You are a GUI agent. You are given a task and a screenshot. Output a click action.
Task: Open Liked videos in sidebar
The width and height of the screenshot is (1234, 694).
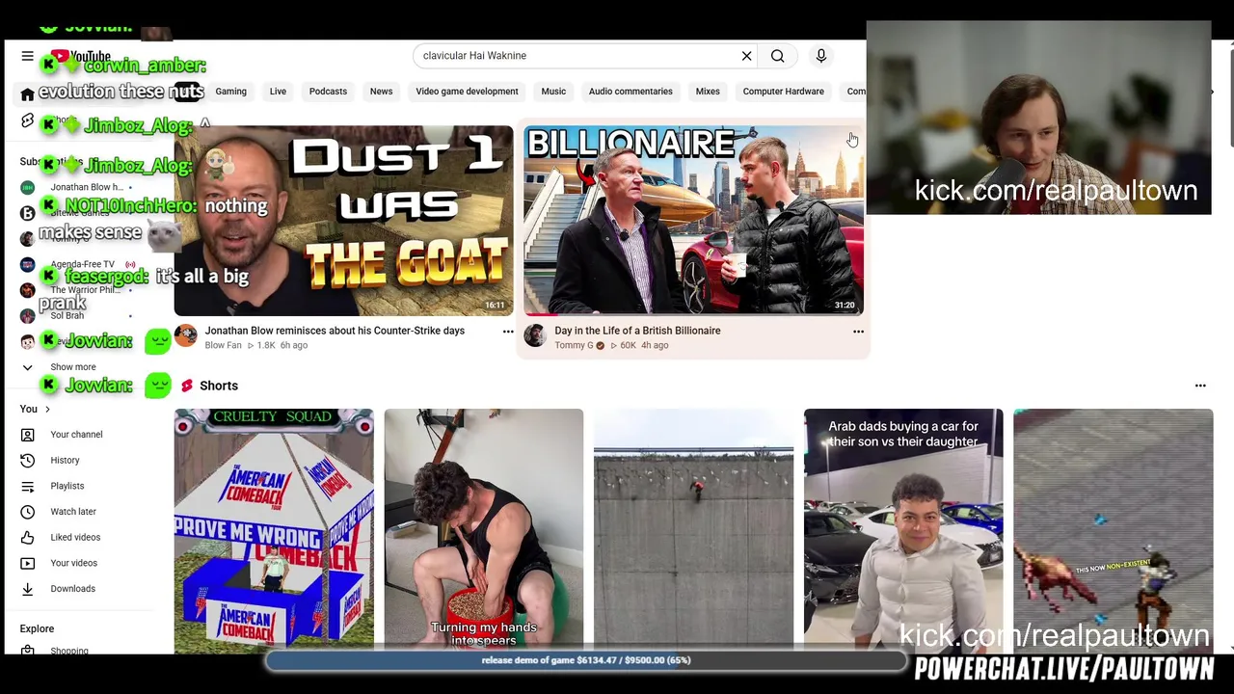pos(75,537)
